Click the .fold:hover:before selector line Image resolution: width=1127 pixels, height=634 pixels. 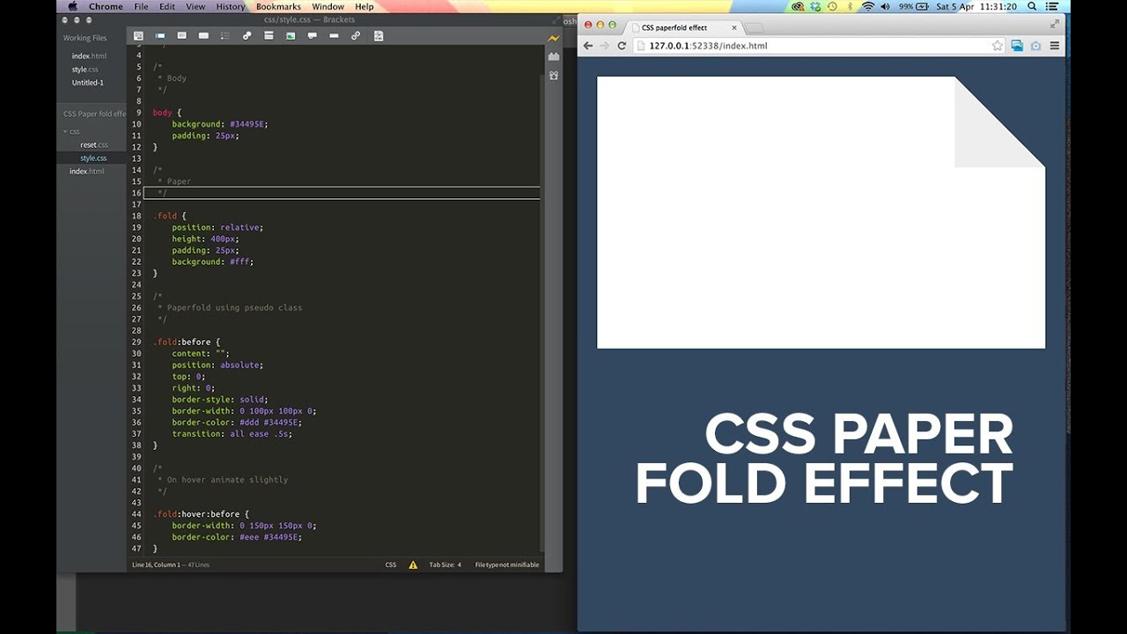[201, 513]
